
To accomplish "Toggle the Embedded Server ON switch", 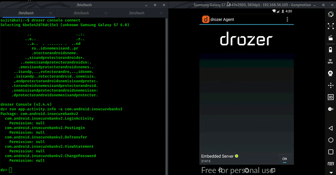I will pos(284,159).
